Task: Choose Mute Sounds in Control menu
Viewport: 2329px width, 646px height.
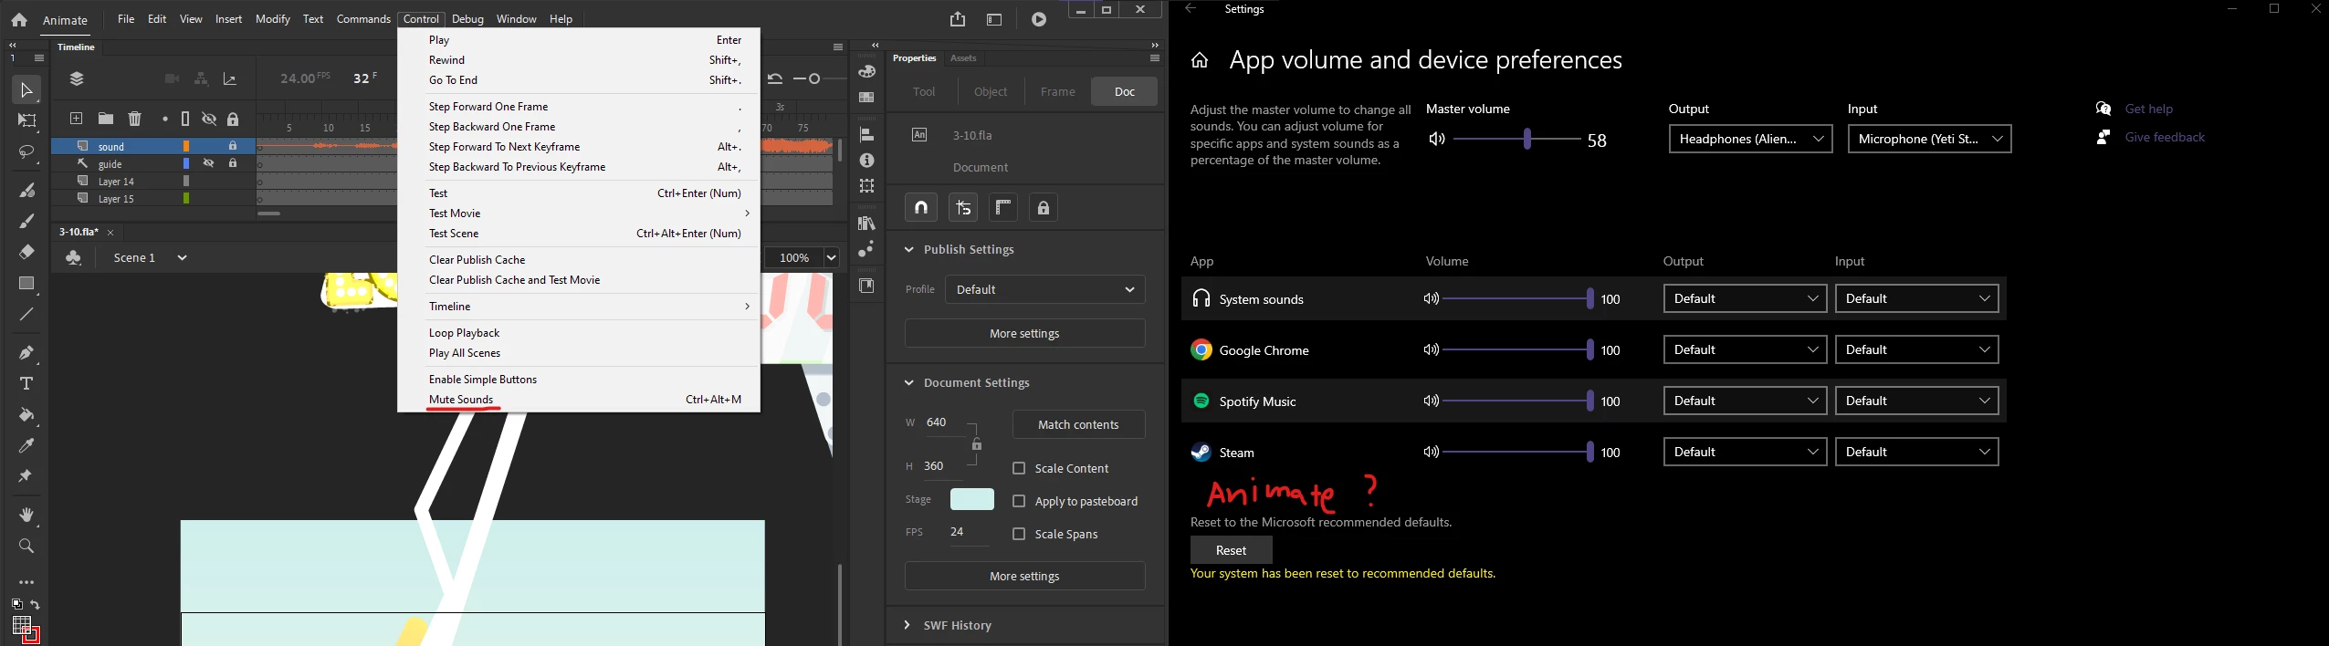Action: click(x=579, y=400)
